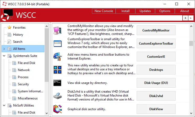
Task: Click inside the search input field
Action: (156, 18)
